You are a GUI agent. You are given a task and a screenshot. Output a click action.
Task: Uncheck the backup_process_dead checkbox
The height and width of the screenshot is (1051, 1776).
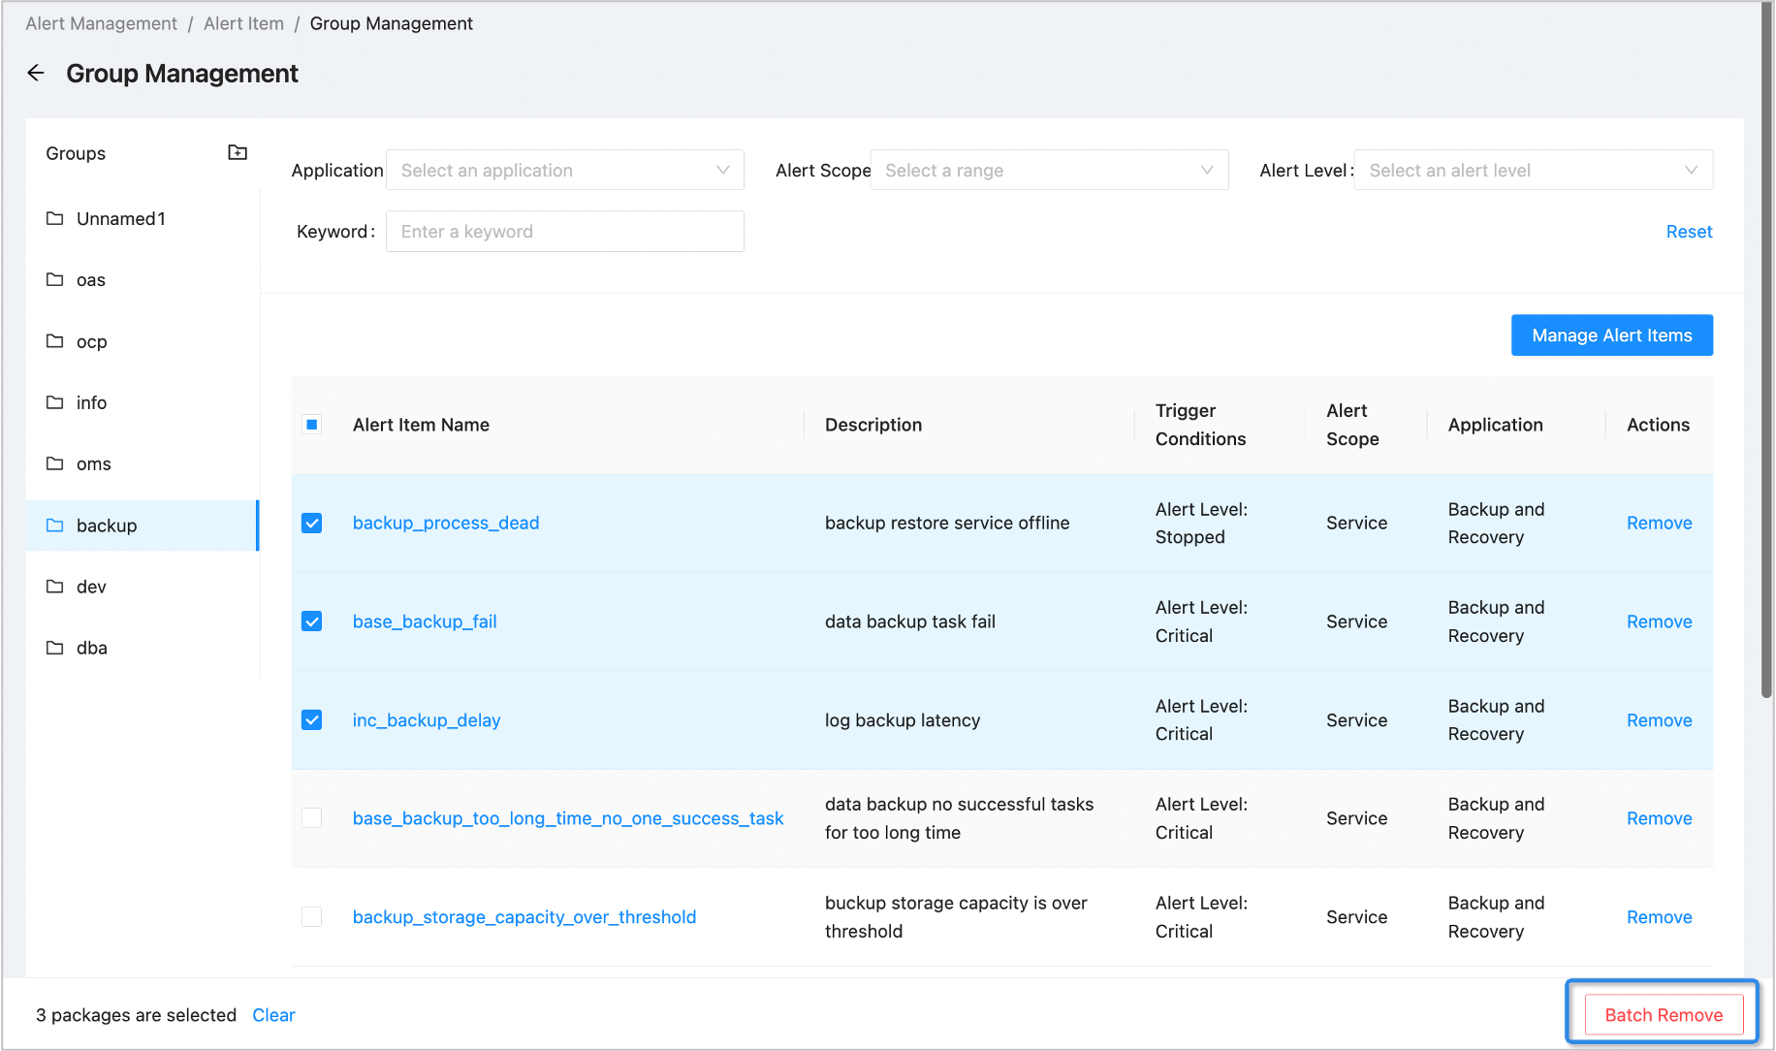pos(311,524)
